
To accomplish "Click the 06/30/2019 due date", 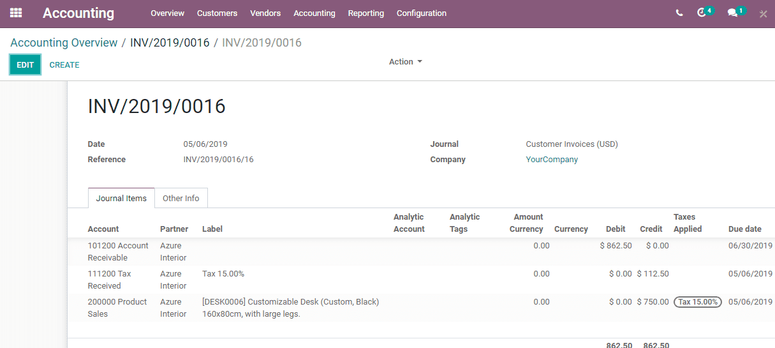I will click(x=750, y=246).
